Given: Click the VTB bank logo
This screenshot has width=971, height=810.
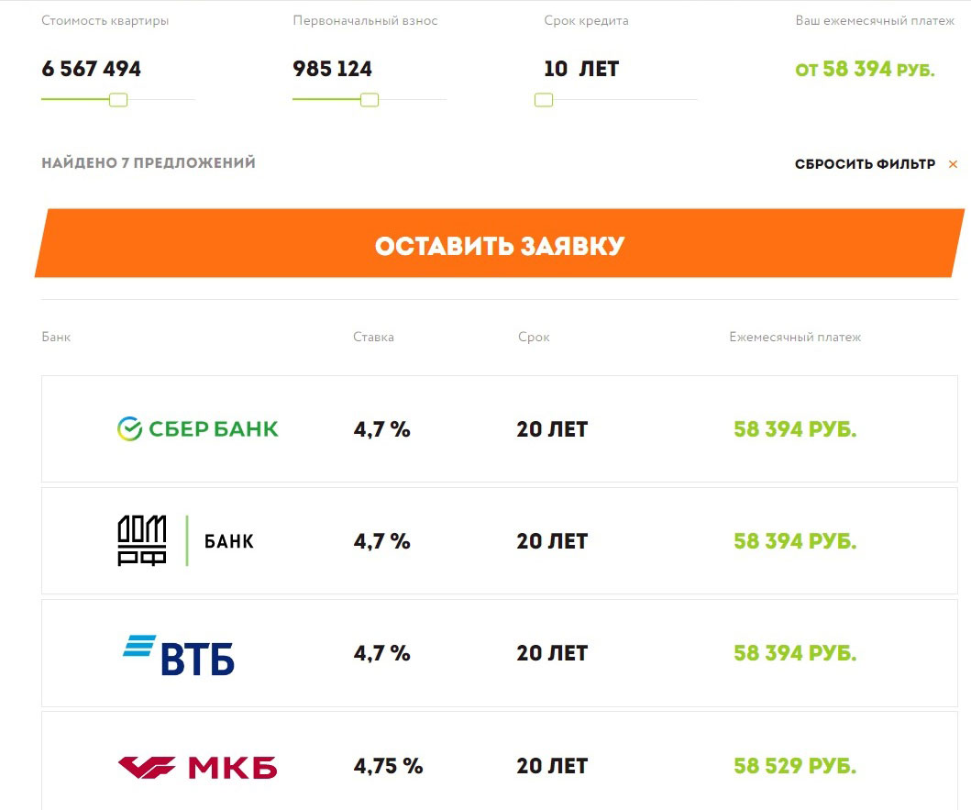Looking at the screenshot, I should coord(179,655).
